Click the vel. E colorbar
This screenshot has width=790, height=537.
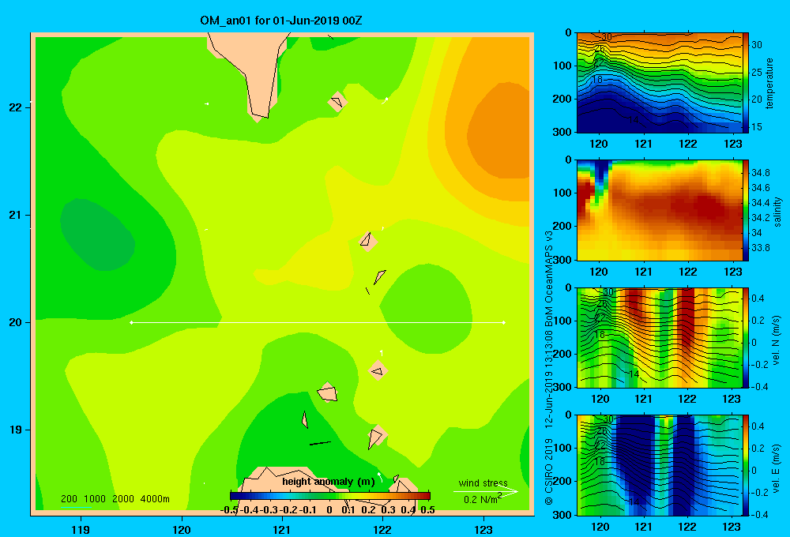click(746, 465)
